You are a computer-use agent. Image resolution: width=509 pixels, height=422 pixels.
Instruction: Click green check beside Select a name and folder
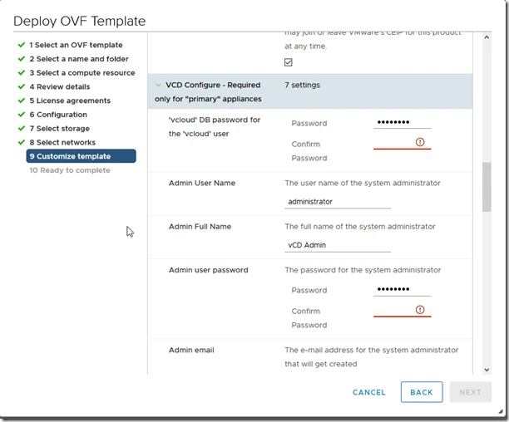22,59
